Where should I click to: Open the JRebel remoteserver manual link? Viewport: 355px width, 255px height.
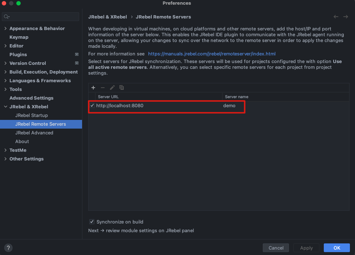click(x=212, y=54)
